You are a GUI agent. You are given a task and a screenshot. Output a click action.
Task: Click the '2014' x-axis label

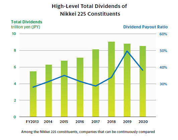point(48,122)
